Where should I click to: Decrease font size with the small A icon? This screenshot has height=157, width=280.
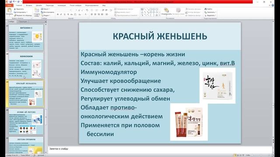[x=82, y=10]
